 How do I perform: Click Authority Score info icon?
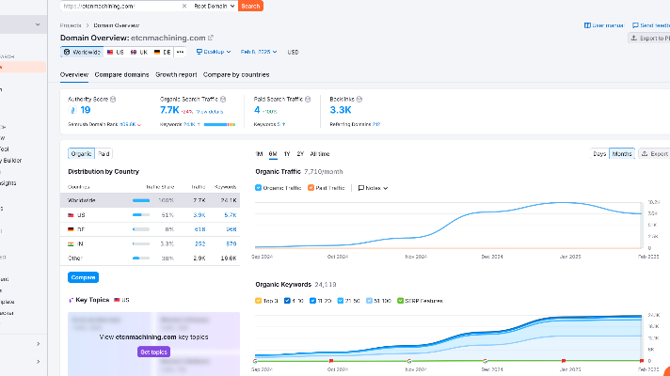pos(113,99)
